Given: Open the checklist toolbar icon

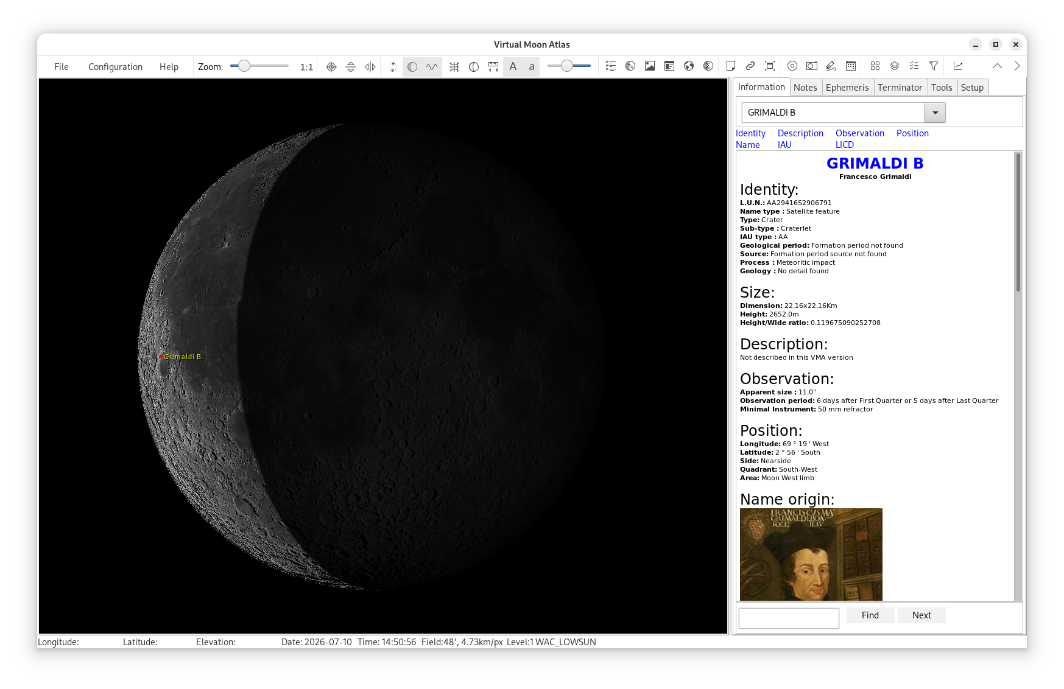Looking at the screenshot, I should [914, 66].
